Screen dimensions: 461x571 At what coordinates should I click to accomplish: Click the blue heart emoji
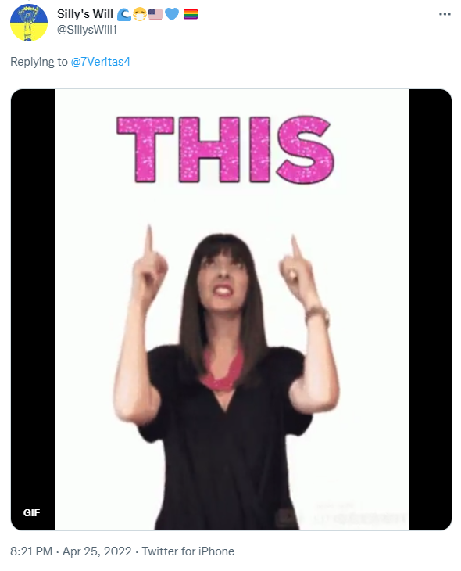(x=172, y=14)
